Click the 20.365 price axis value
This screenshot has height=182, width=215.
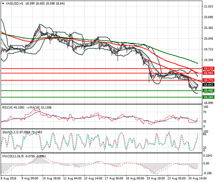208,28
